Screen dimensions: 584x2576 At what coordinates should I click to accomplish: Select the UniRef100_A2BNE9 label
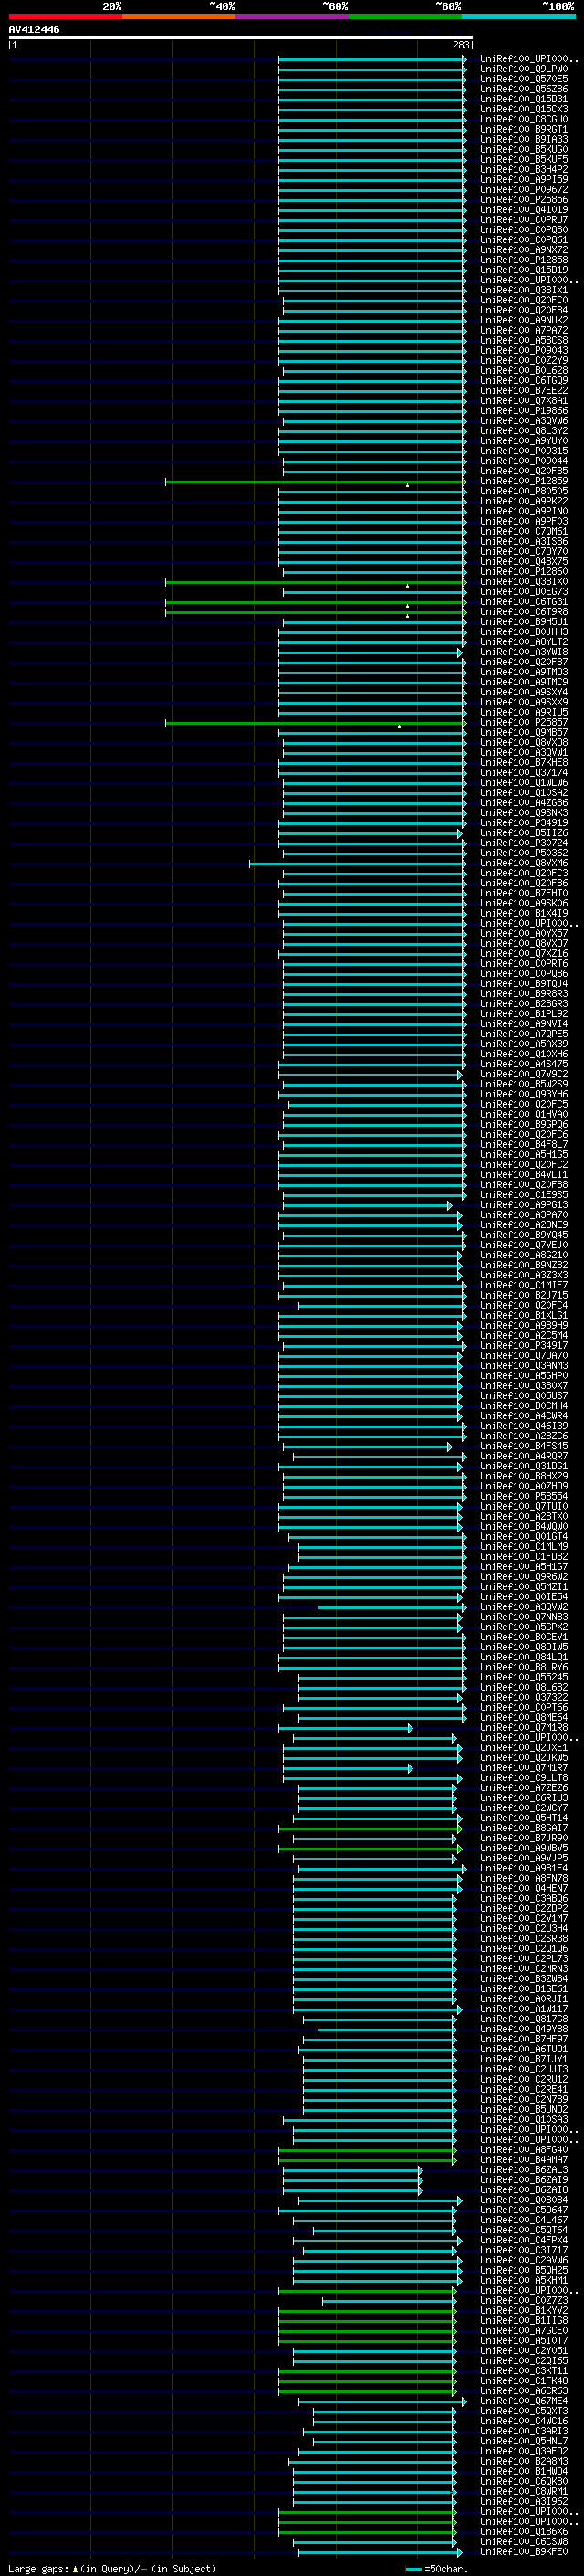point(524,1225)
